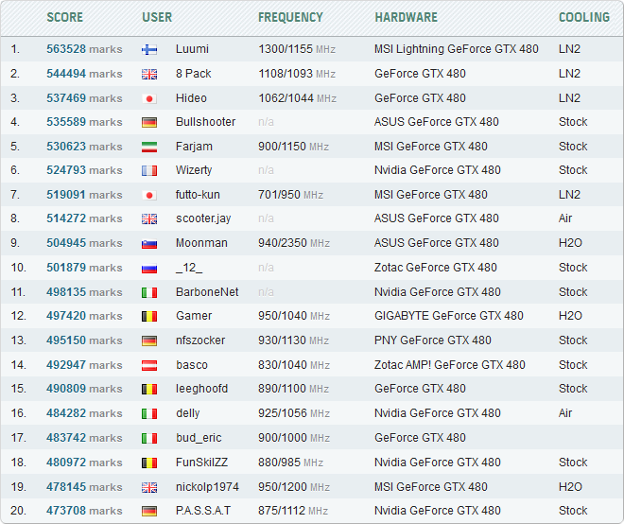
Task: Open user nickolp1974's profile
Action: [x=207, y=487]
